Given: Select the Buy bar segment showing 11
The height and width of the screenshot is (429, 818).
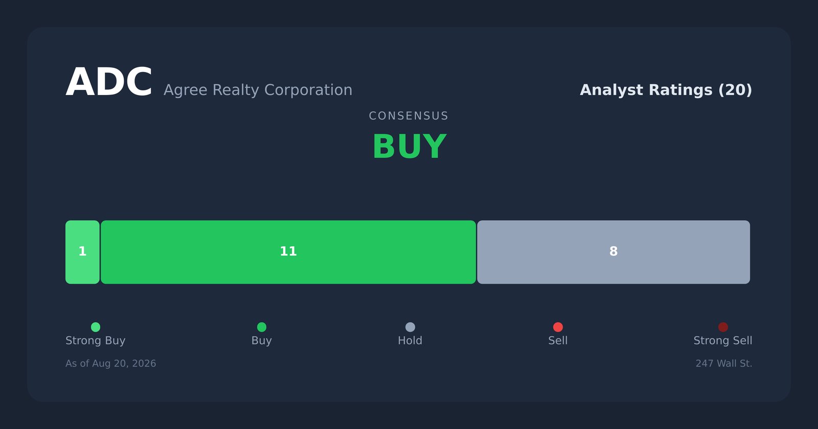Looking at the screenshot, I should tap(288, 252).
